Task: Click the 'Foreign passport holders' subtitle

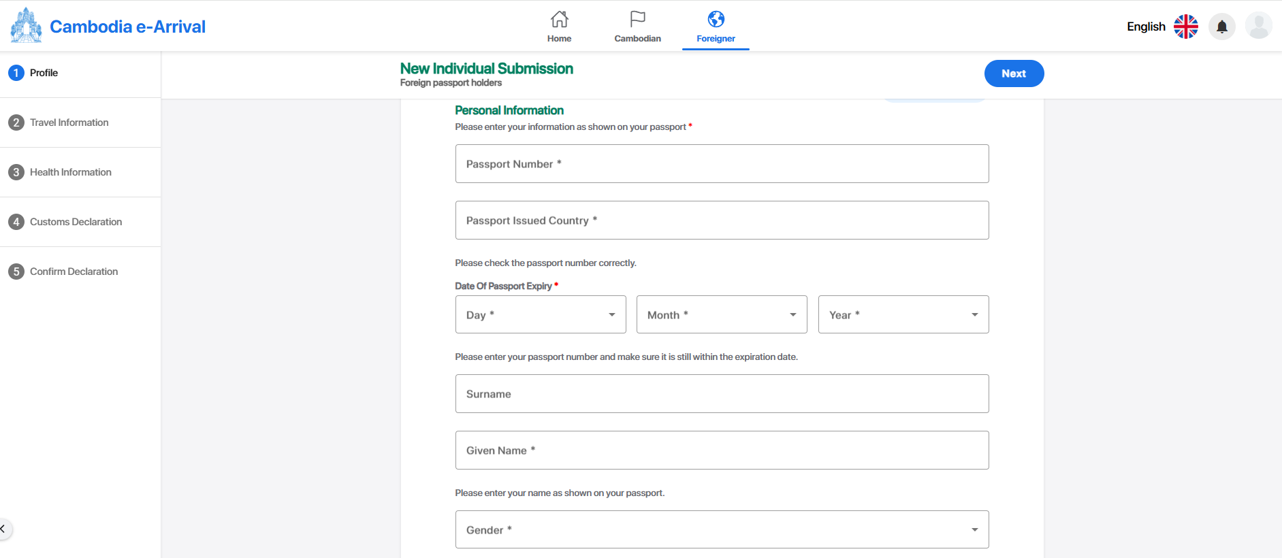Action: (x=451, y=83)
